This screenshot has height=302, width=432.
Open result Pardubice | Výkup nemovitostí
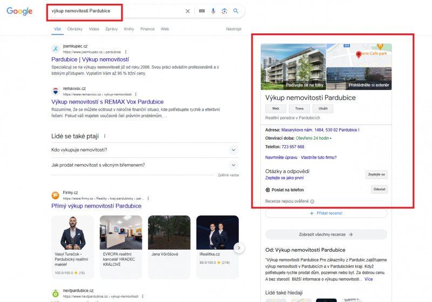[x=90, y=59]
